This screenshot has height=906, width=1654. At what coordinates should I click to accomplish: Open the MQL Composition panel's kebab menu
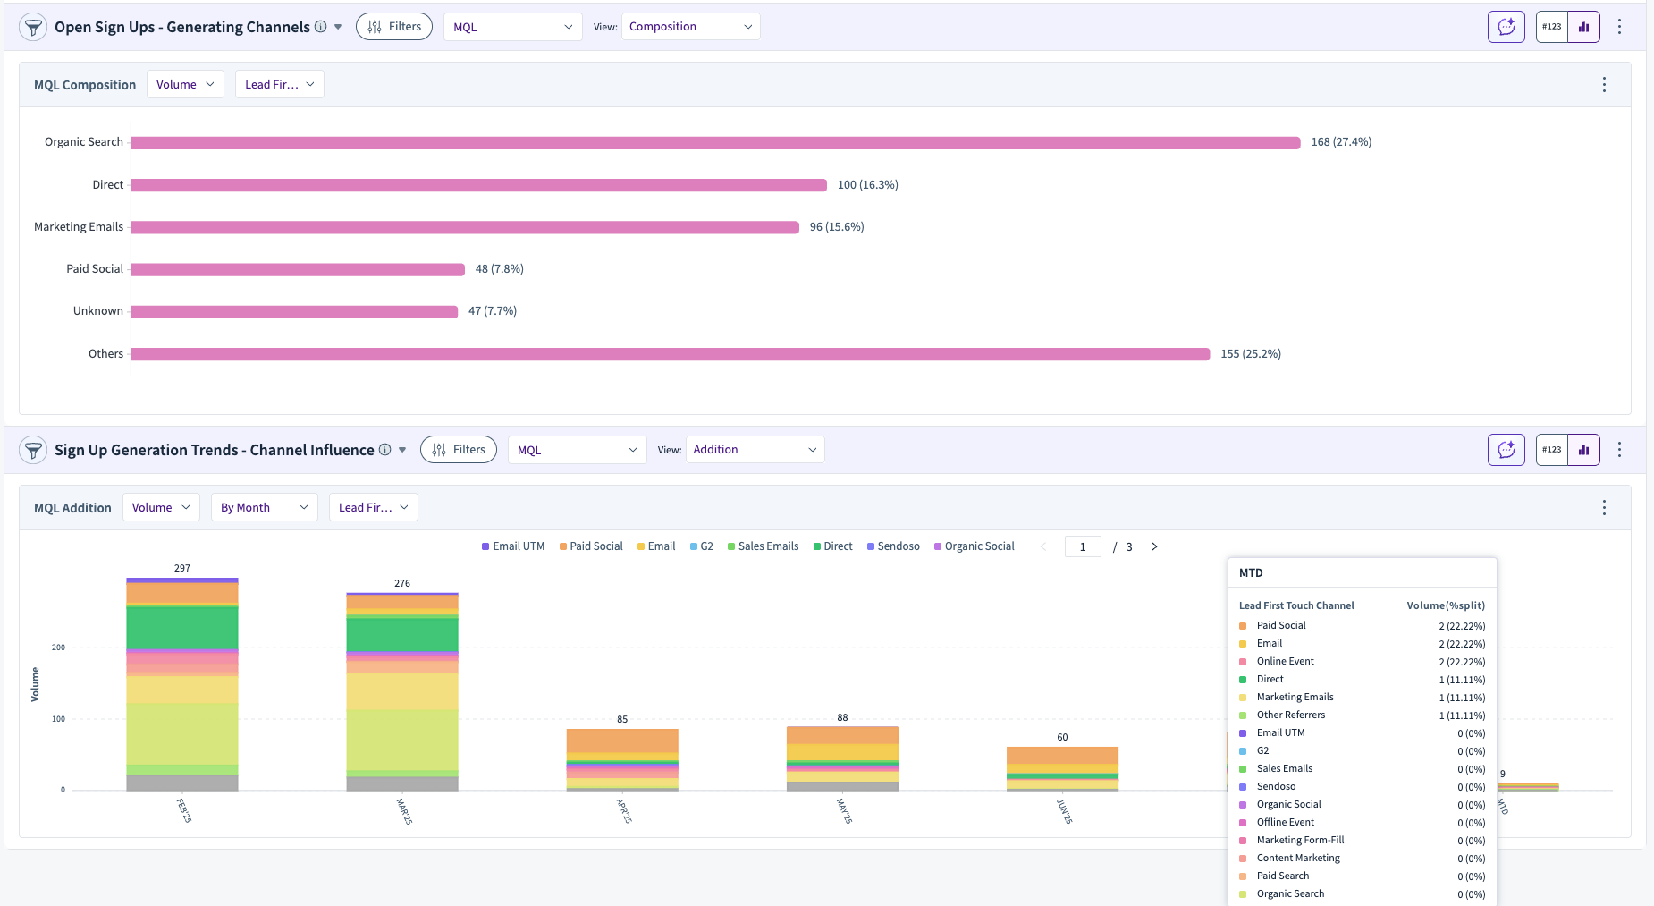click(x=1604, y=84)
